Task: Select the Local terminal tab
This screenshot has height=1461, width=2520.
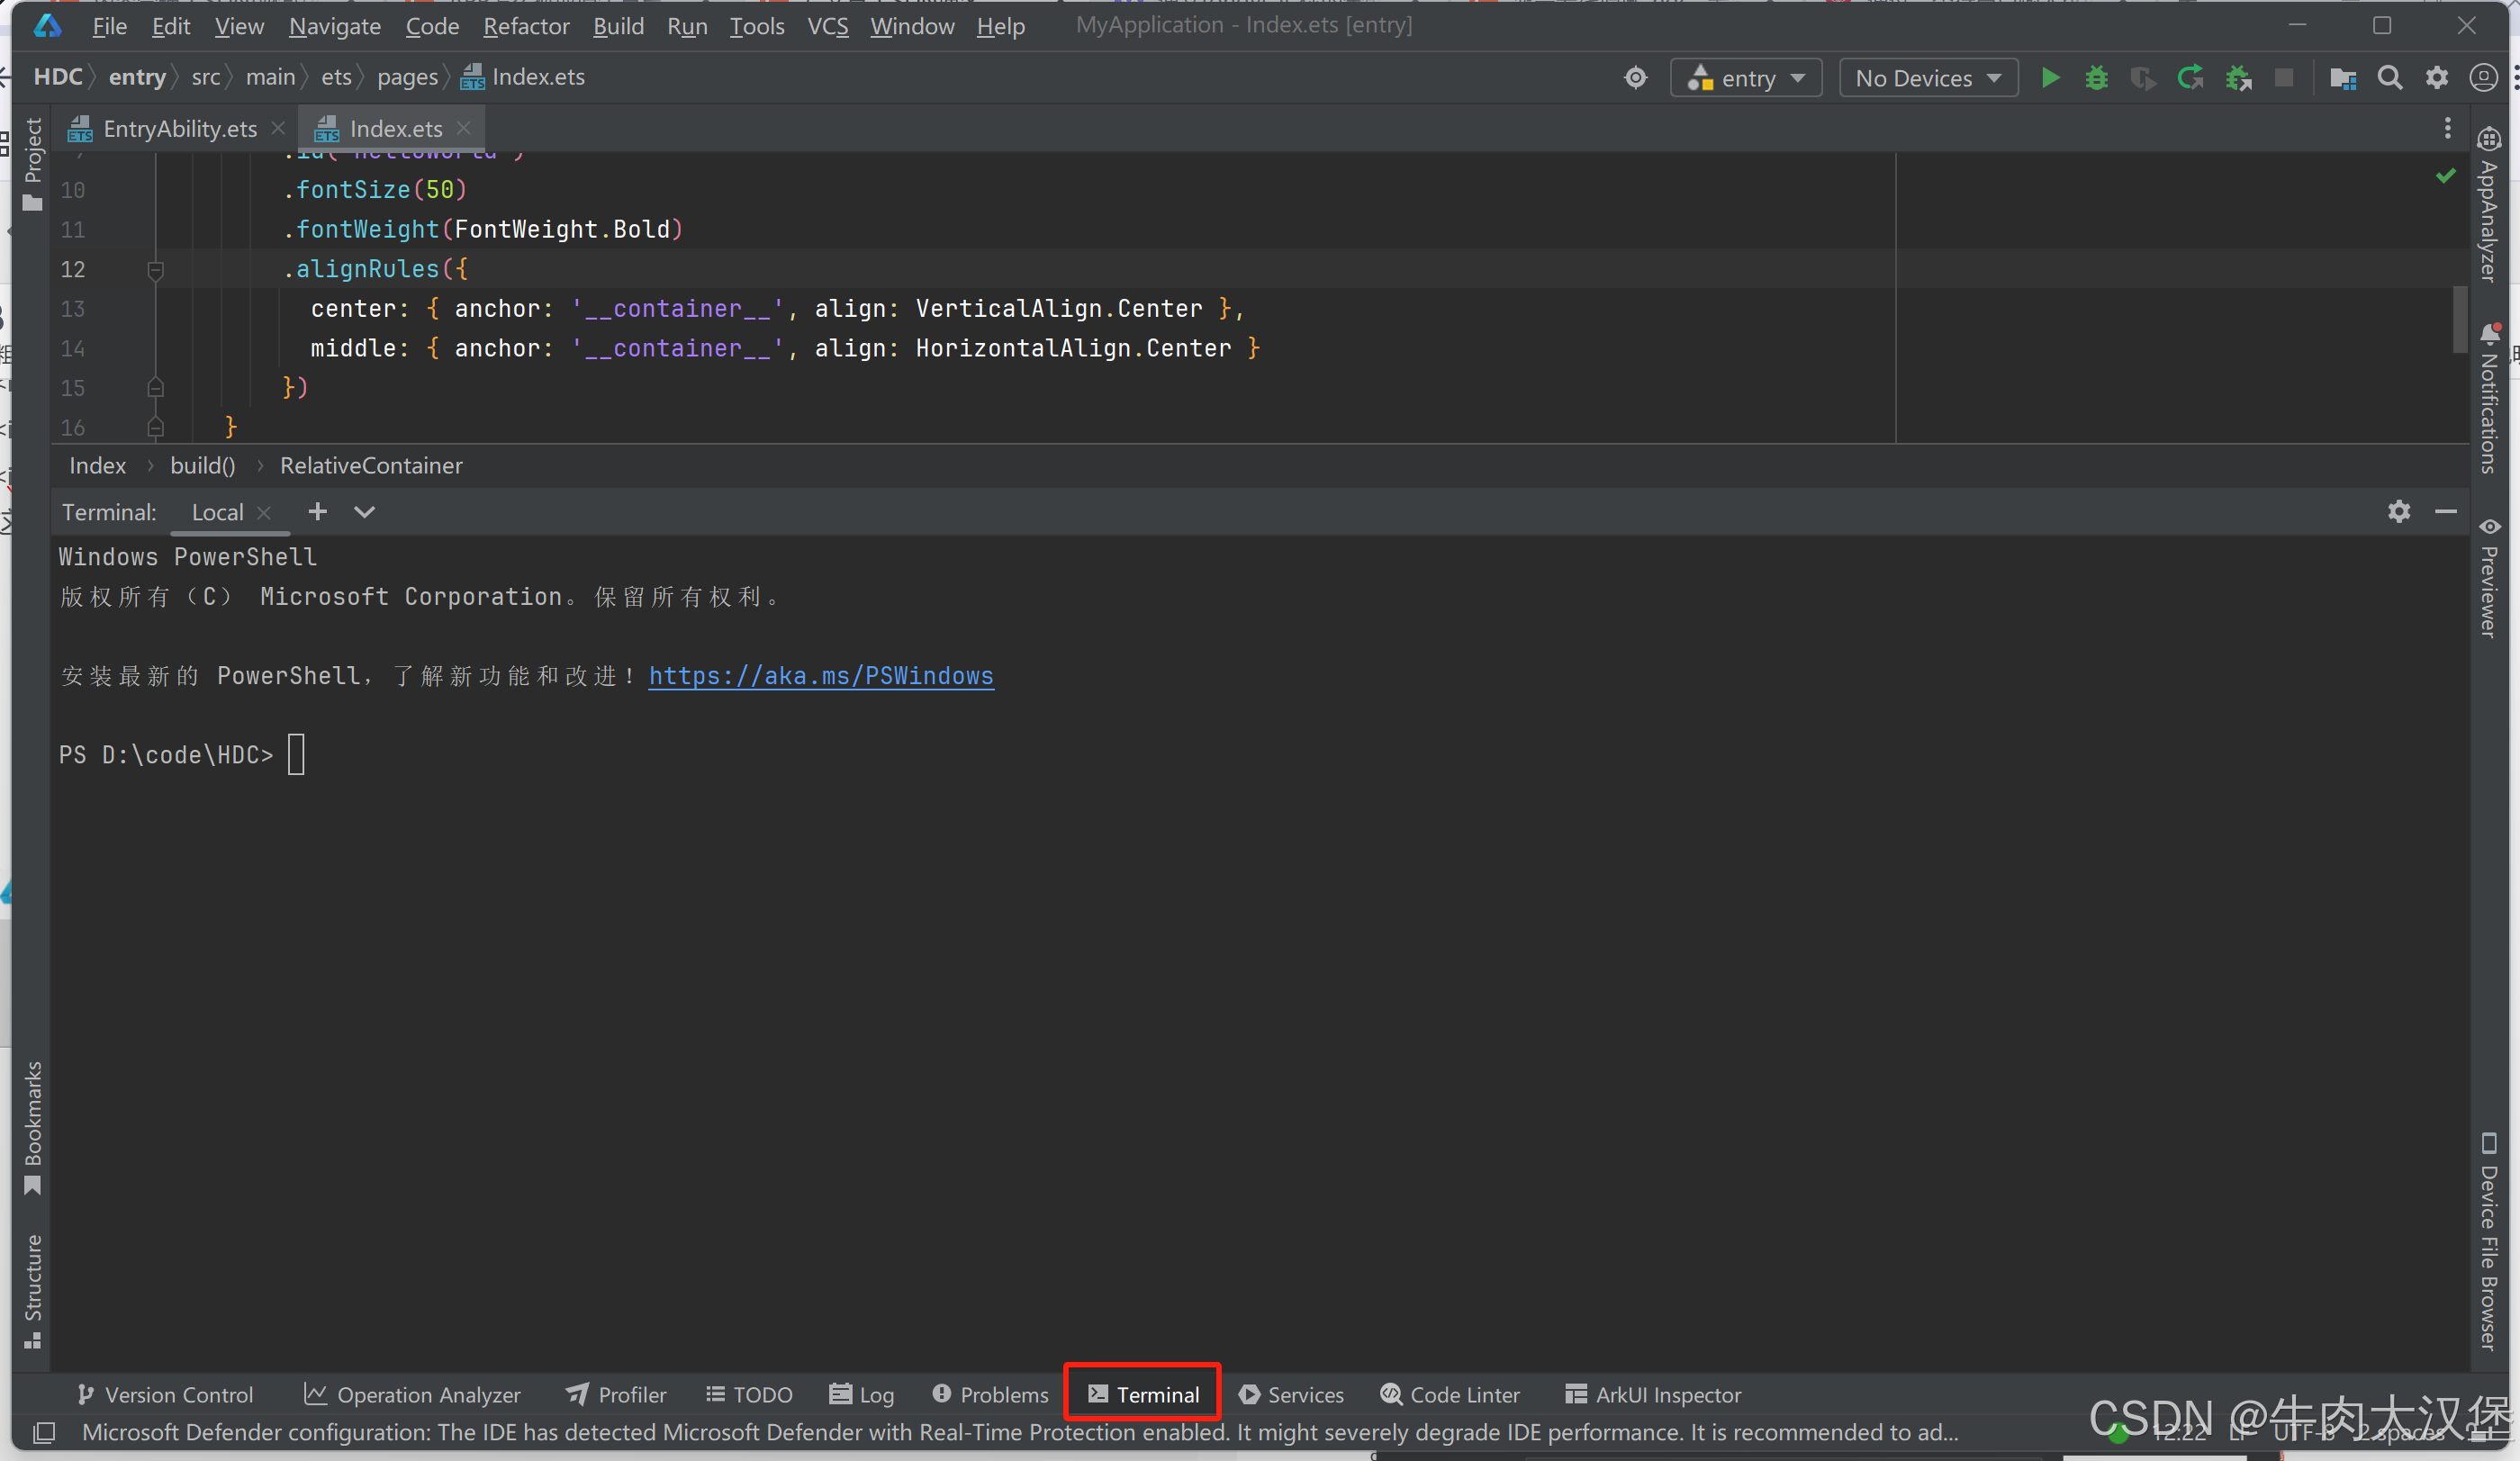Action: pyautogui.click(x=217, y=512)
